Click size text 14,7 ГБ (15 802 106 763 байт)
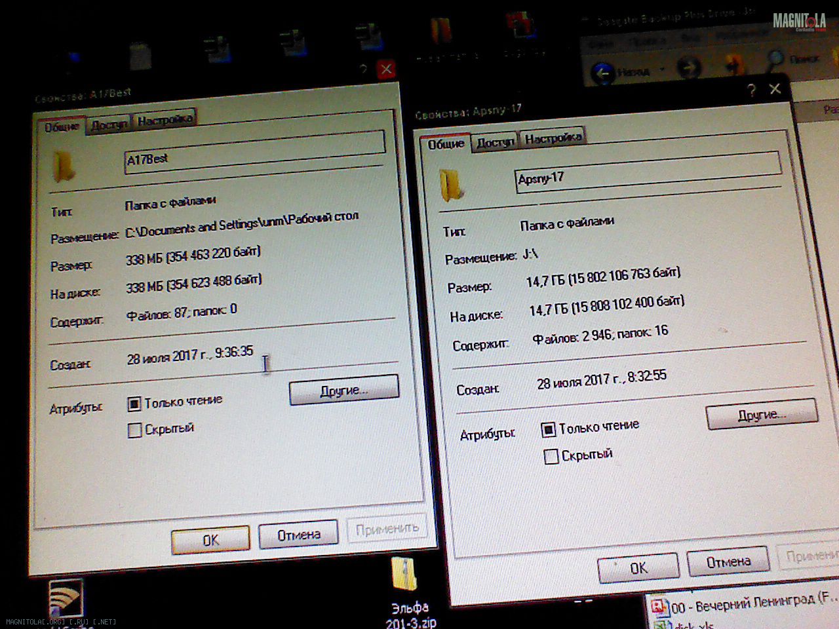The width and height of the screenshot is (839, 629). tap(603, 277)
